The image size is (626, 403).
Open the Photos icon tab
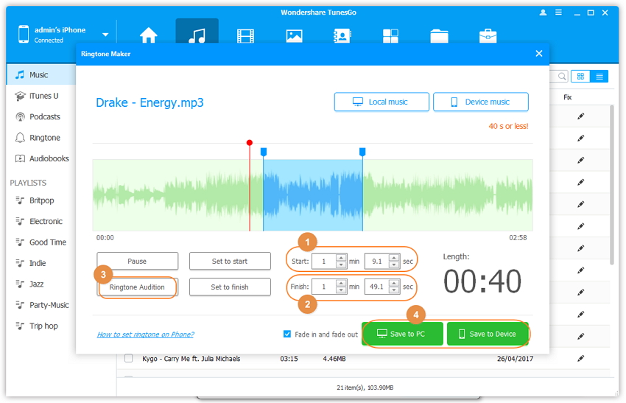(x=294, y=36)
